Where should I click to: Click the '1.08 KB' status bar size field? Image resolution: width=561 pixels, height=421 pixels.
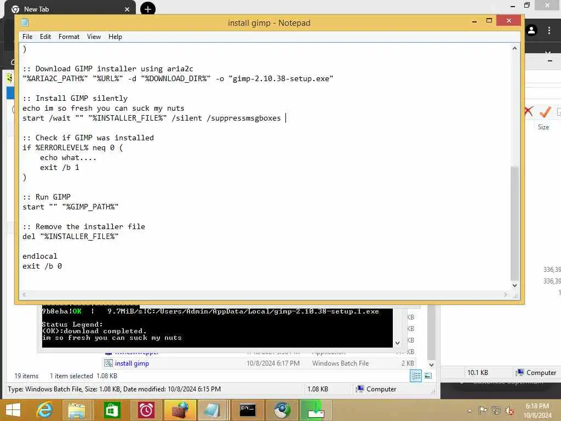coord(317,389)
